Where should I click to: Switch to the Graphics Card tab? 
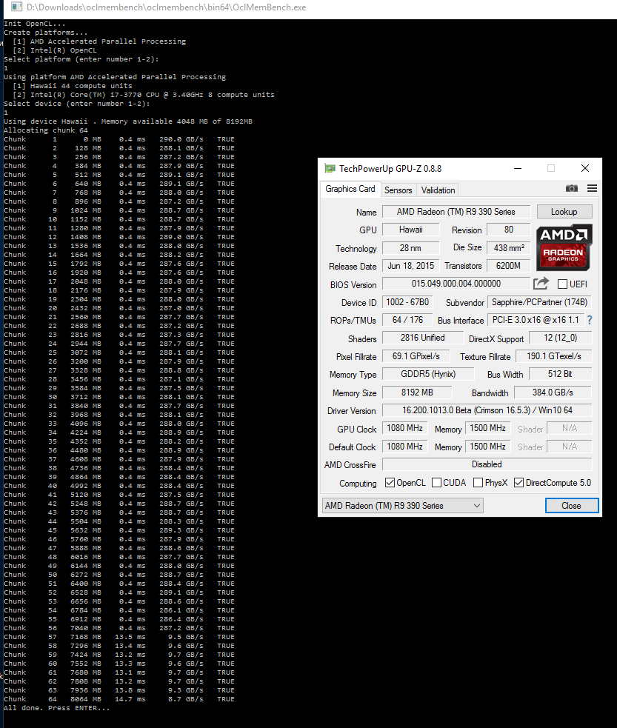[x=350, y=189]
